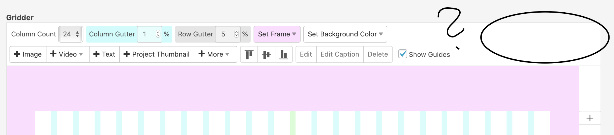This screenshot has width=614, height=135.
Task: Open the Column Count dropdown
Action: (71, 34)
